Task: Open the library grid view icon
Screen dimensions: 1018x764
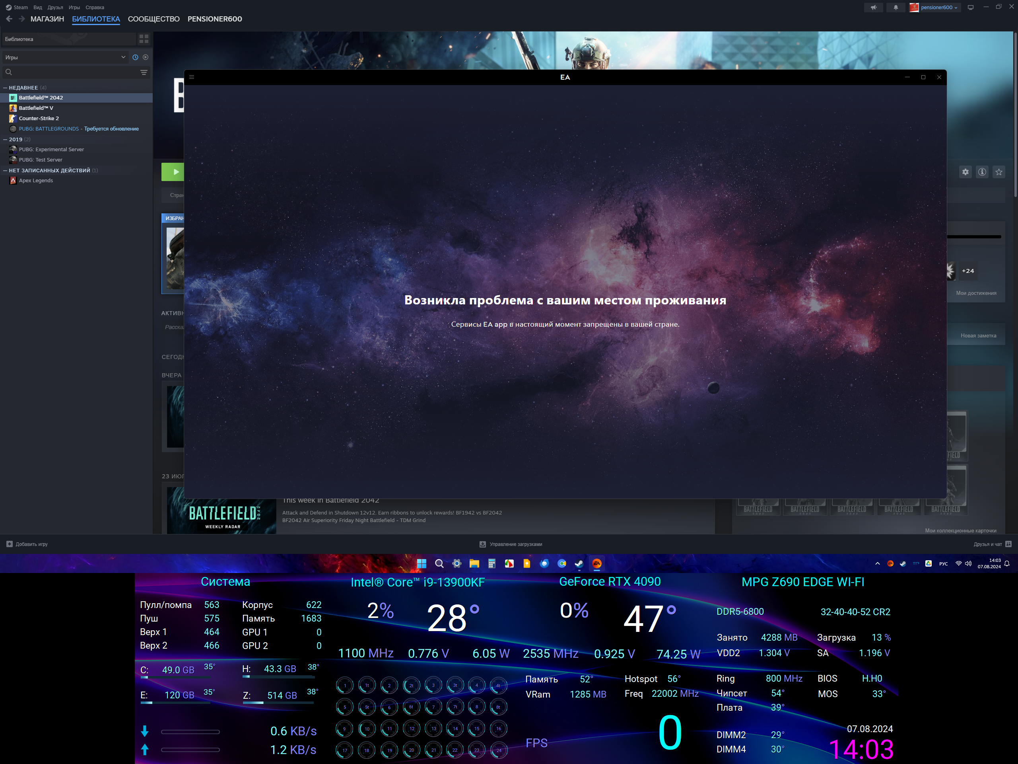Action: point(144,39)
